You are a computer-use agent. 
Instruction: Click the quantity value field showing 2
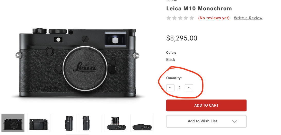[180, 88]
